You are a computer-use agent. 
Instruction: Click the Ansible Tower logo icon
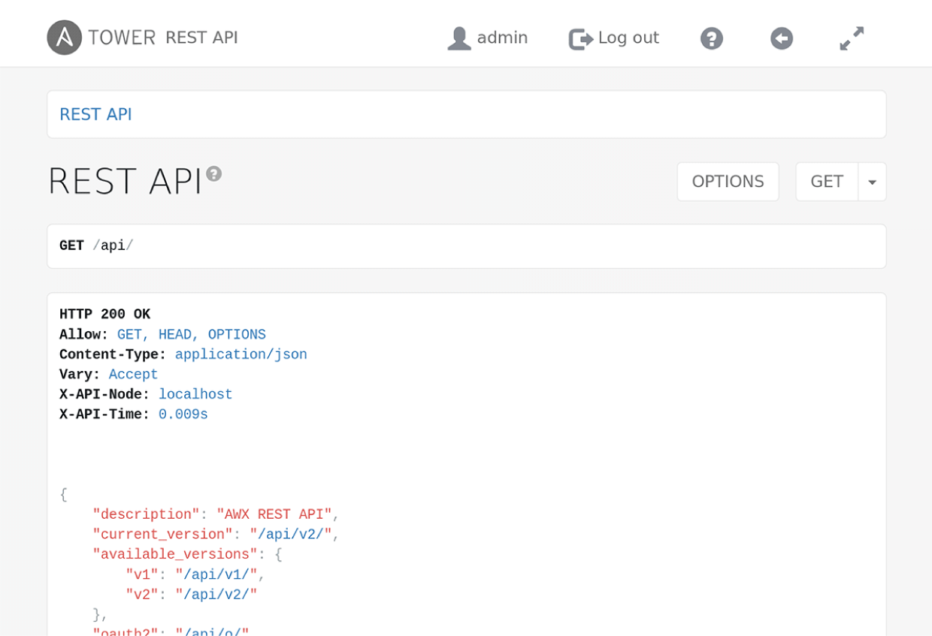(x=64, y=38)
